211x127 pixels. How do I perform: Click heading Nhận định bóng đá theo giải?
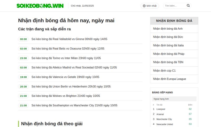click(52, 124)
